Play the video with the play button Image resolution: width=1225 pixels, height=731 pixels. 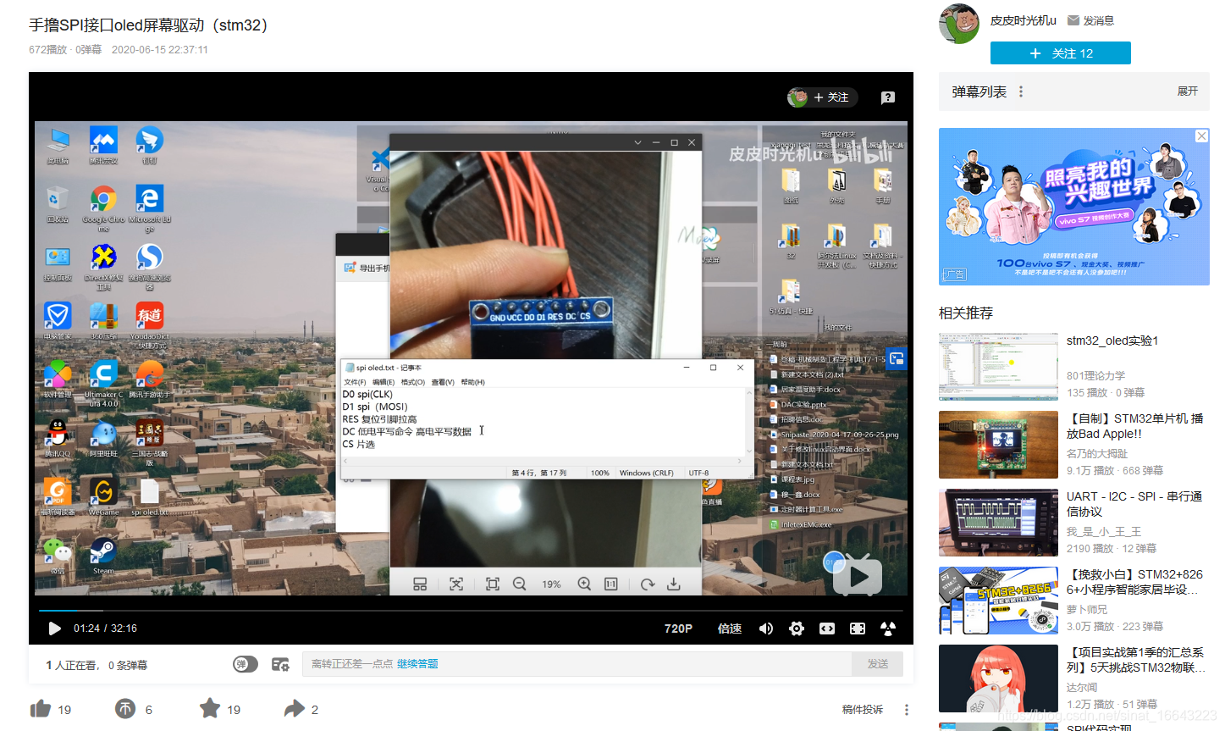point(55,629)
